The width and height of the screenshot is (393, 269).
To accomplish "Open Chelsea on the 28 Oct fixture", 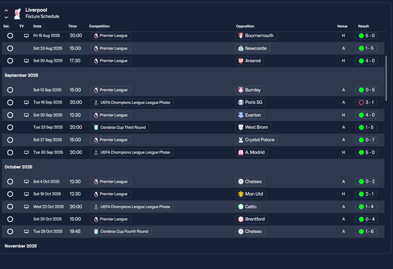I will [x=250, y=232].
